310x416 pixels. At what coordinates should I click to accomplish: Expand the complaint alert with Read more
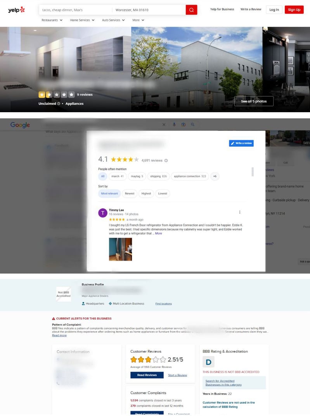[59, 335]
